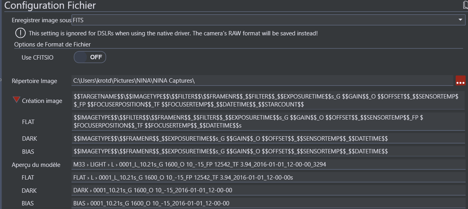The height and width of the screenshot is (209, 468).
Task: Select the DARK preview line text
Action: pyautogui.click(x=153, y=191)
